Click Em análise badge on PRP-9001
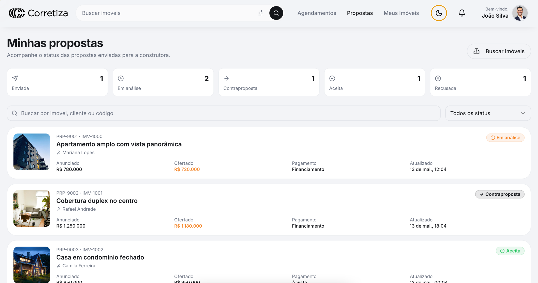The width and height of the screenshot is (538, 283). (505, 138)
